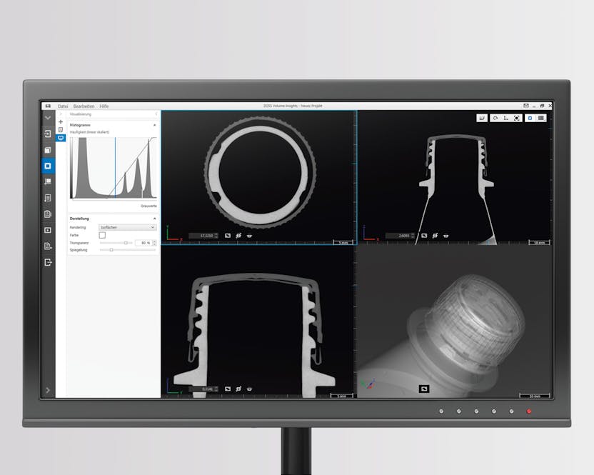Open the Rendering dropdown showing Isoflächen
594x475 pixels.
tap(127, 227)
